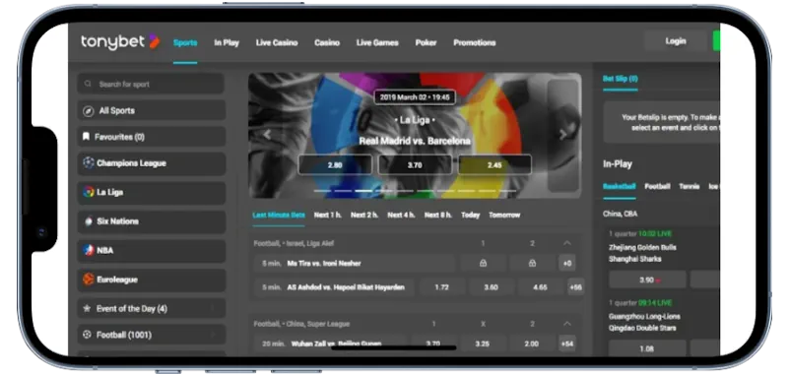Select the Last Minute Bets filter
The width and height of the screenshot is (788, 374).
tap(279, 215)
